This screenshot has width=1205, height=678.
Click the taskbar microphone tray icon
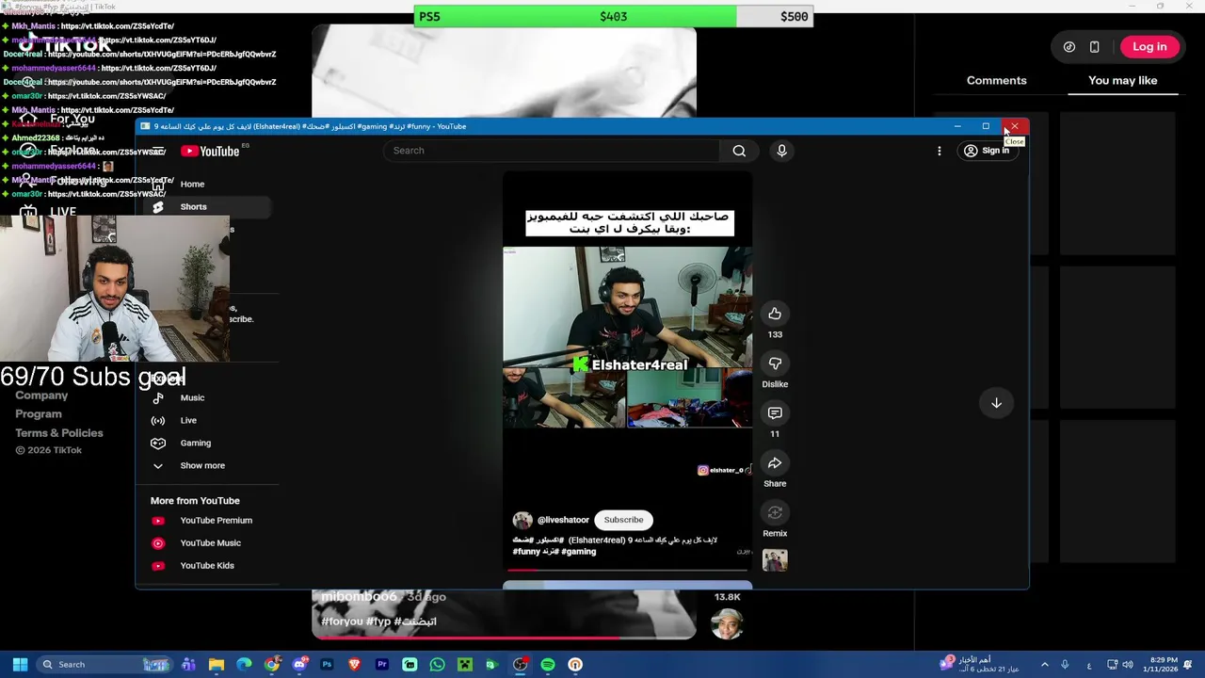[1065, 665]
